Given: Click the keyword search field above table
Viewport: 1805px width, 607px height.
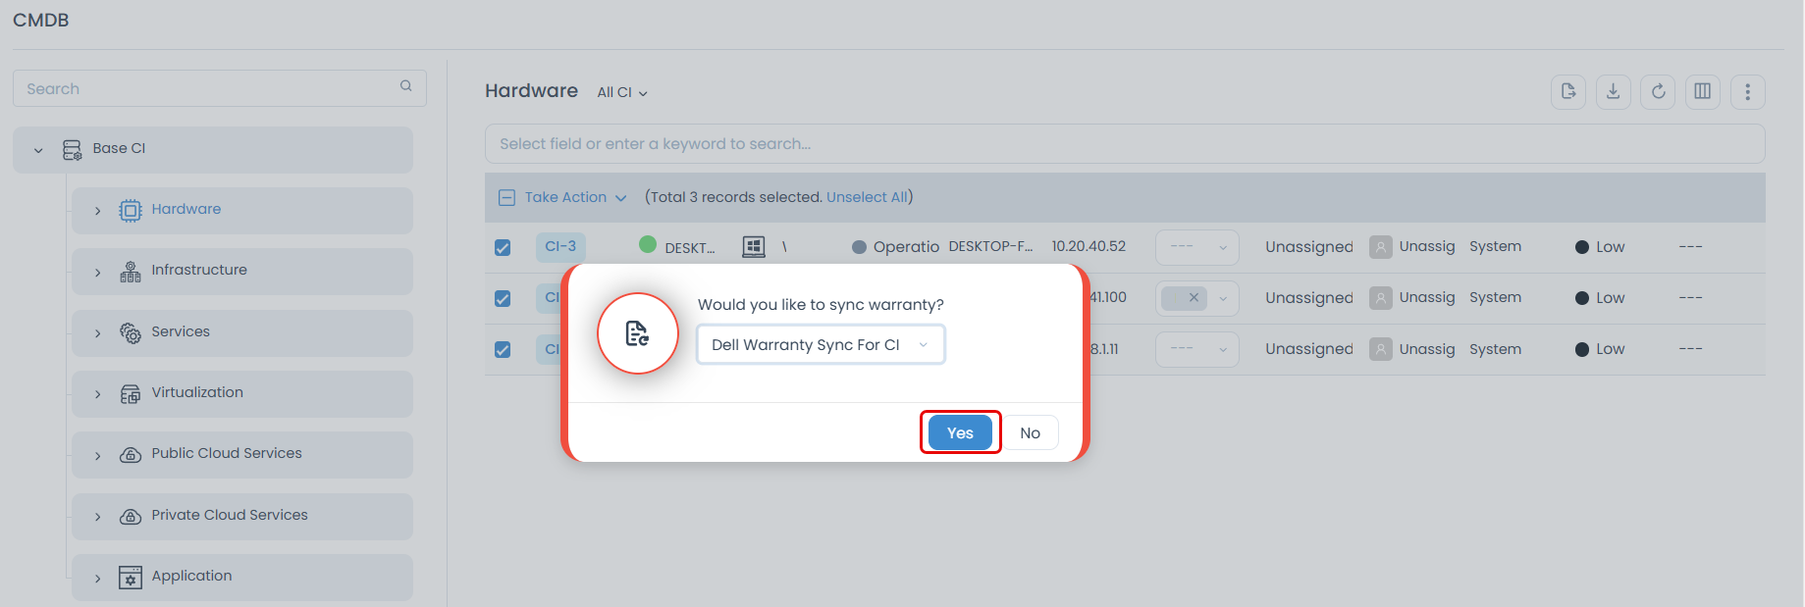Looking at the screenshot, I should click(1124, 144).
